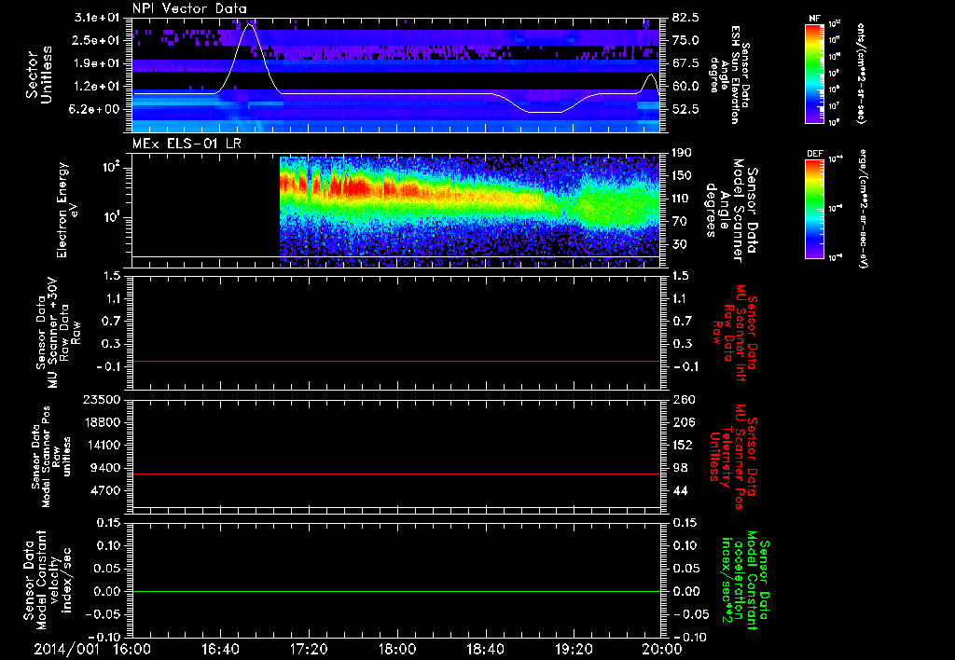This screenshot has width=955, height=660.
Task: Click the 82.5 sun elevation tick label
Action: coord(685,18)
